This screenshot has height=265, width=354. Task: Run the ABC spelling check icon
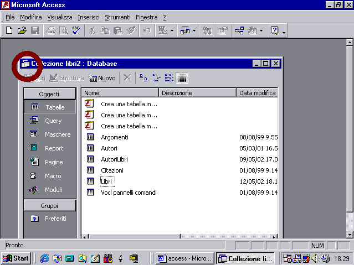76,30
